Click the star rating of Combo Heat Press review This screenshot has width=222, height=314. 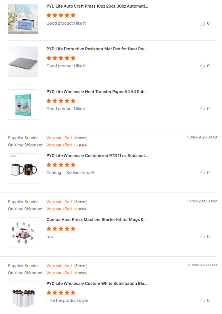[61, 229]
